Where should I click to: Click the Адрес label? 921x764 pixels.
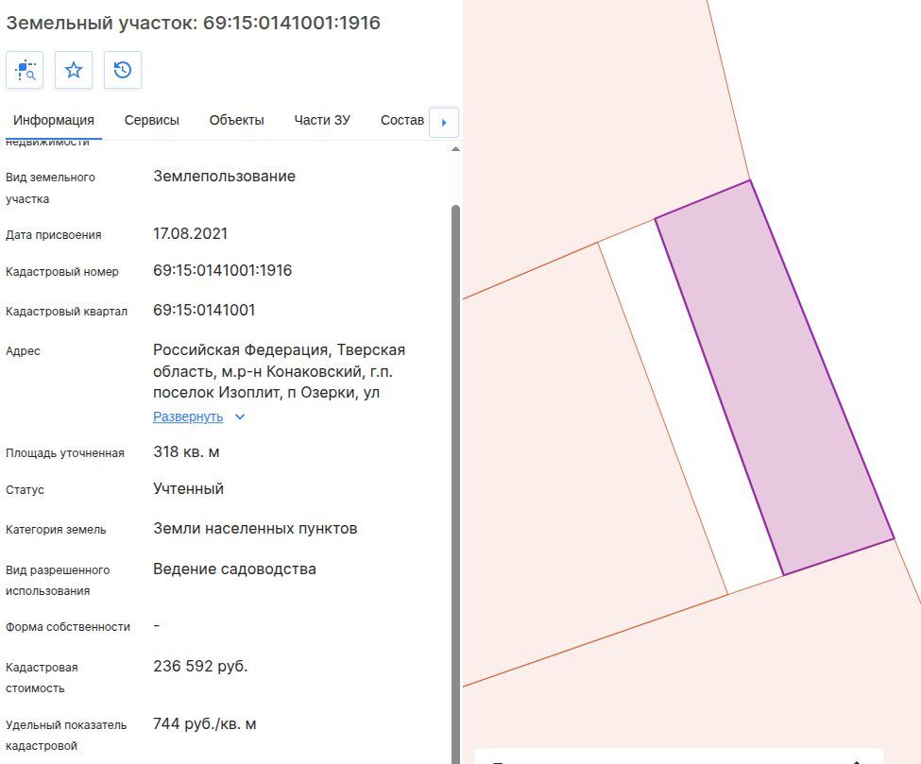[x=23, y=351]
